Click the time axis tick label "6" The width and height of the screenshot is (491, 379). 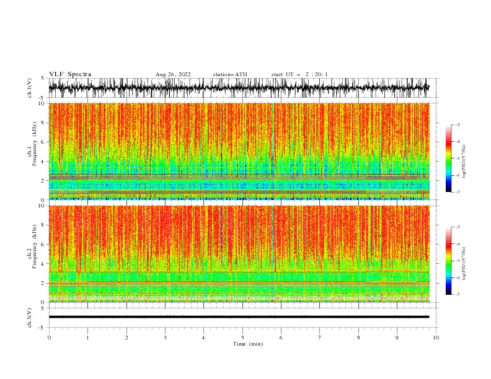pos(281,338)
